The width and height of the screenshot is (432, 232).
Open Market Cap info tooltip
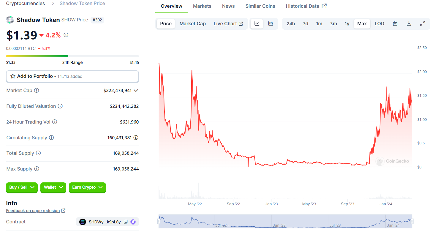pyautogui.click(x=37, y=90)
